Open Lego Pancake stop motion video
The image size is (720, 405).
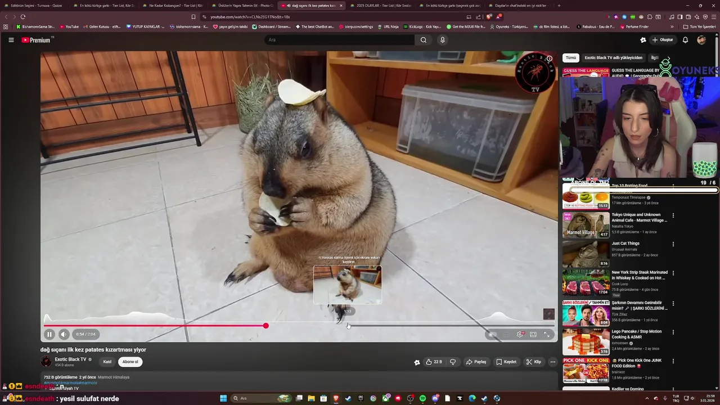(586, 341)
